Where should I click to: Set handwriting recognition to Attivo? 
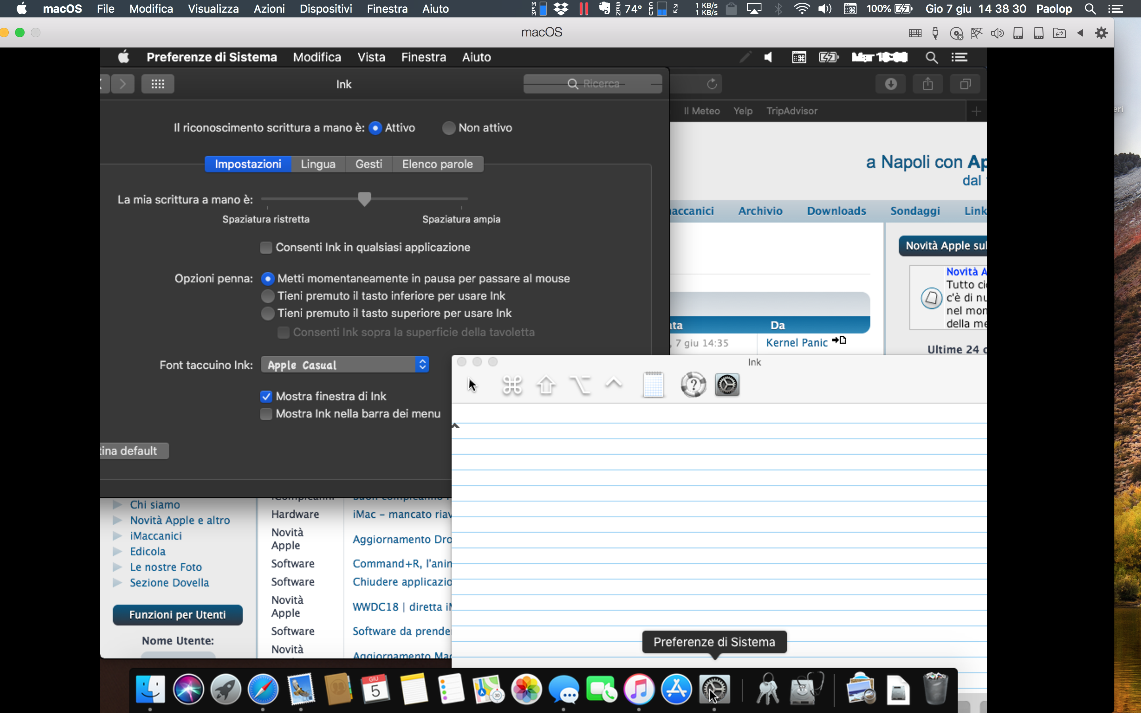tap(375, 128)
